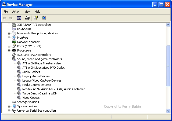Click the Device Manager title bar icon
This screenshot has height=121, width=172.
(4, 5)
